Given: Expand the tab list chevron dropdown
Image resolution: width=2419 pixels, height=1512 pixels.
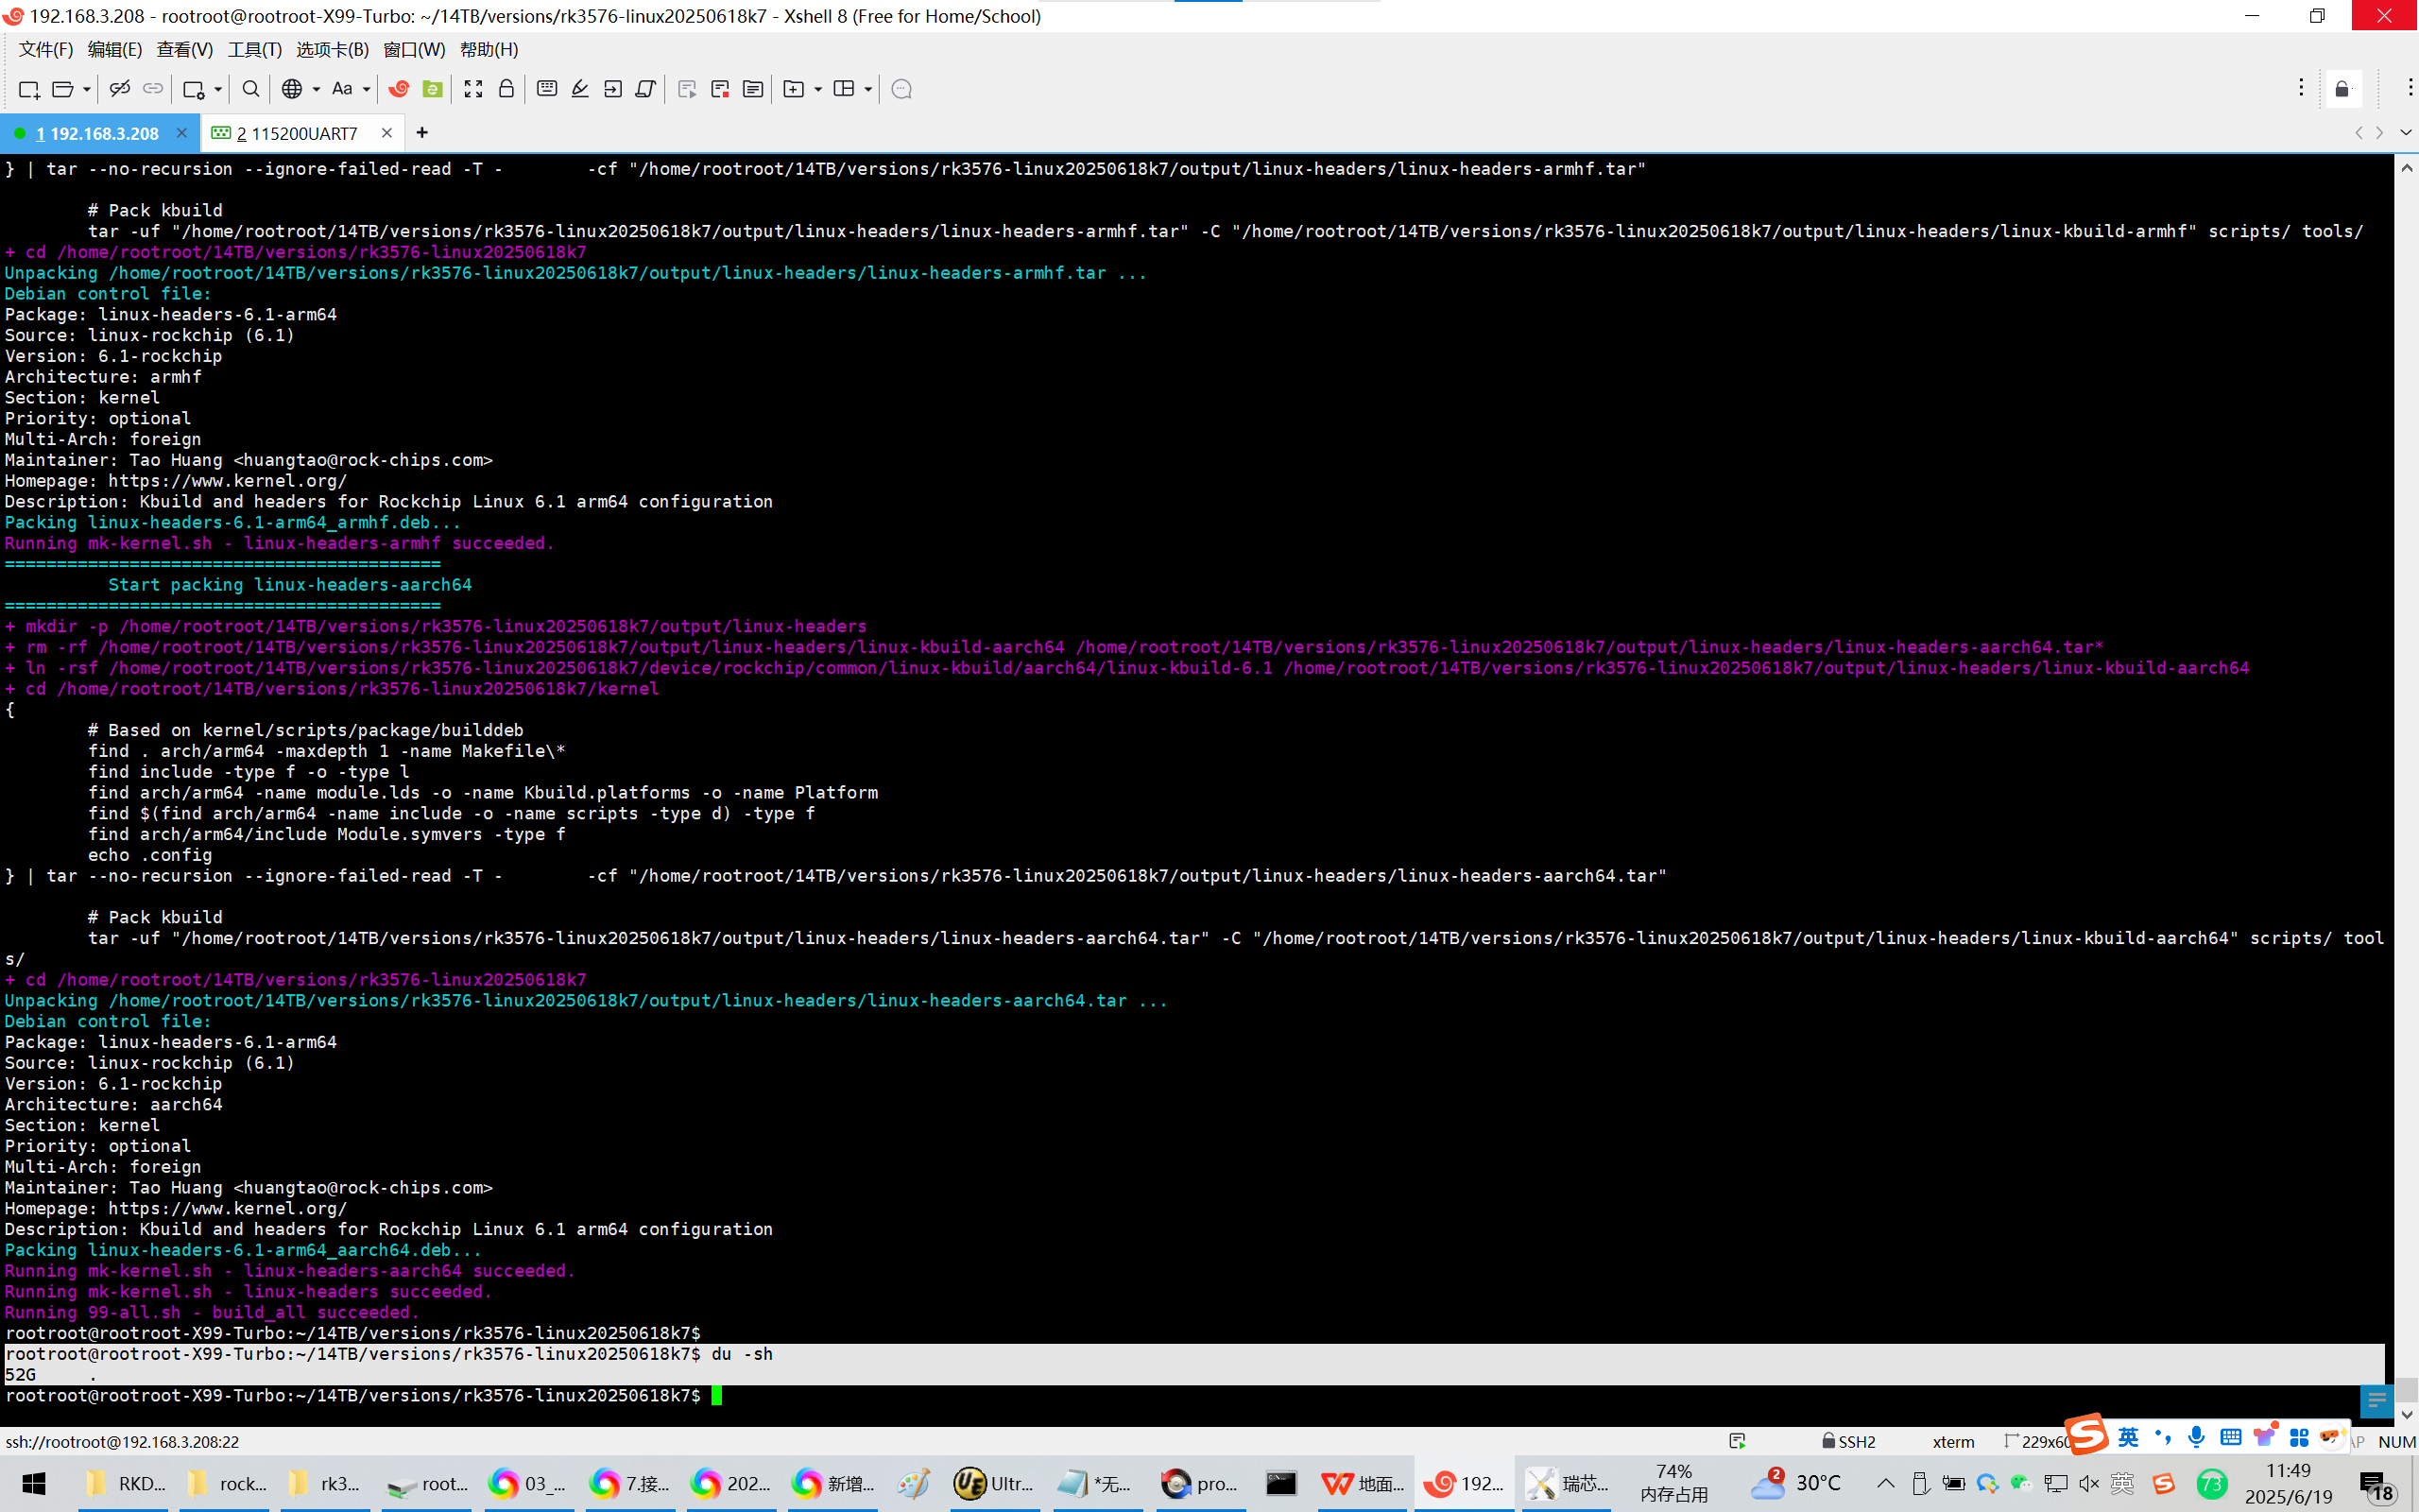Looking at the screenshot, I should (2406, 133).
